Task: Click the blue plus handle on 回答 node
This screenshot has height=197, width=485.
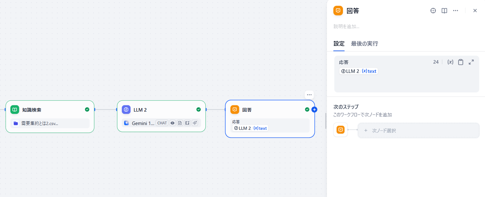Action: pyautogui.click(x=314, y=110)
